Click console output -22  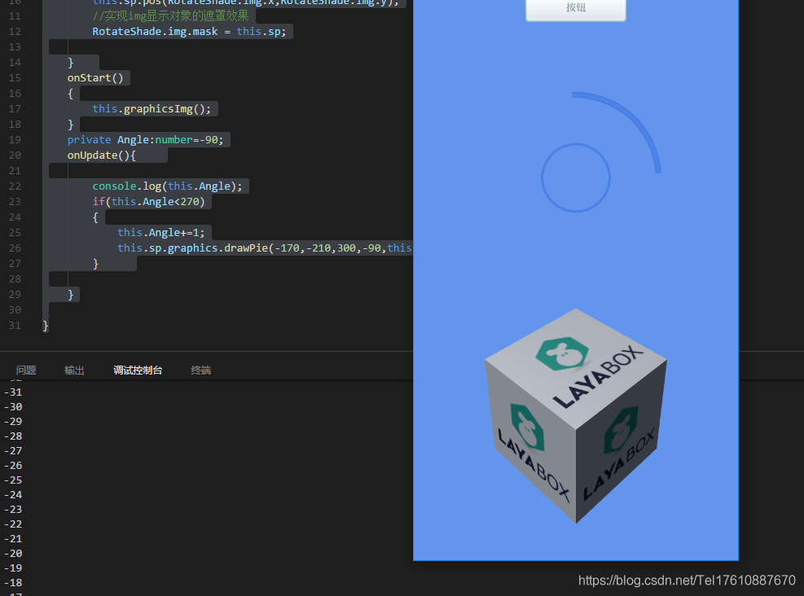(13, 524)
